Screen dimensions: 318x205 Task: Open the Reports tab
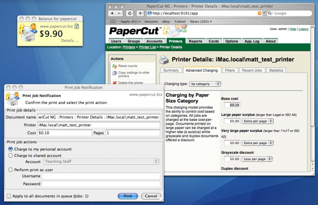[x=195, y=41]
